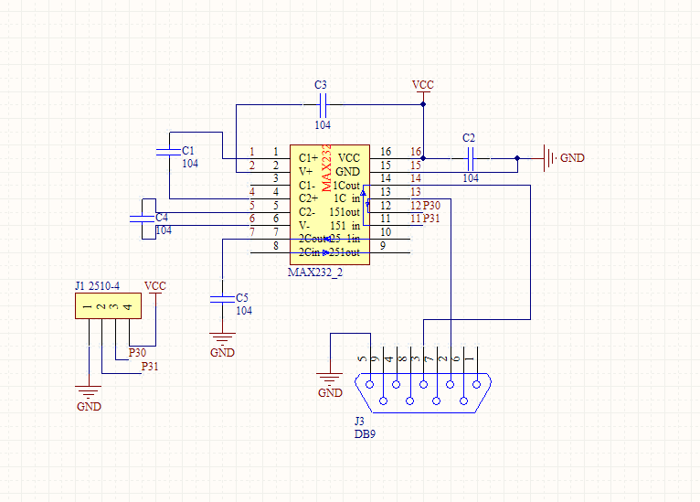Click the 'DB9' label under J3
The width and height of the screenshot is (700, 502).
click(x=365, y=434)
